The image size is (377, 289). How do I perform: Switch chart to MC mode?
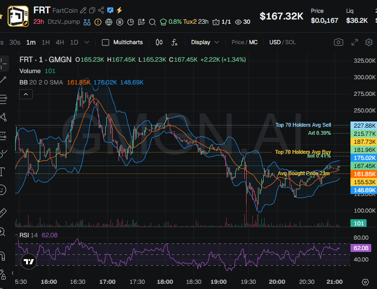point(253,42)
